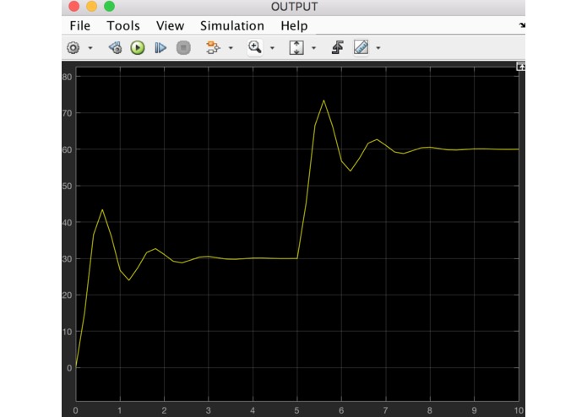The image size is (587, 417).
Task: Click the dock arrow at menu bar's right
Action: [522, 25]
